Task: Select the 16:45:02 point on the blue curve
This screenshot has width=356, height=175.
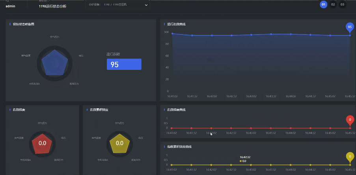Action: [x=330, y=35]
